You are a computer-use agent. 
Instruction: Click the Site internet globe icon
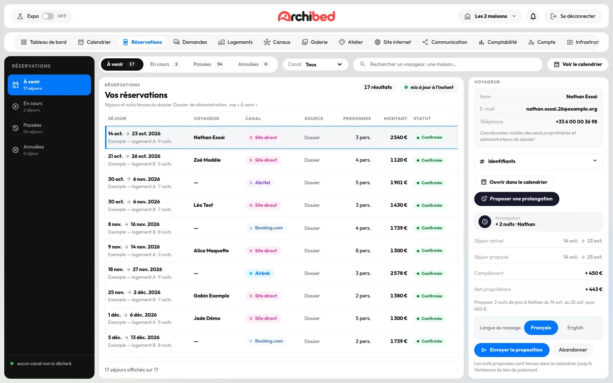377,42
